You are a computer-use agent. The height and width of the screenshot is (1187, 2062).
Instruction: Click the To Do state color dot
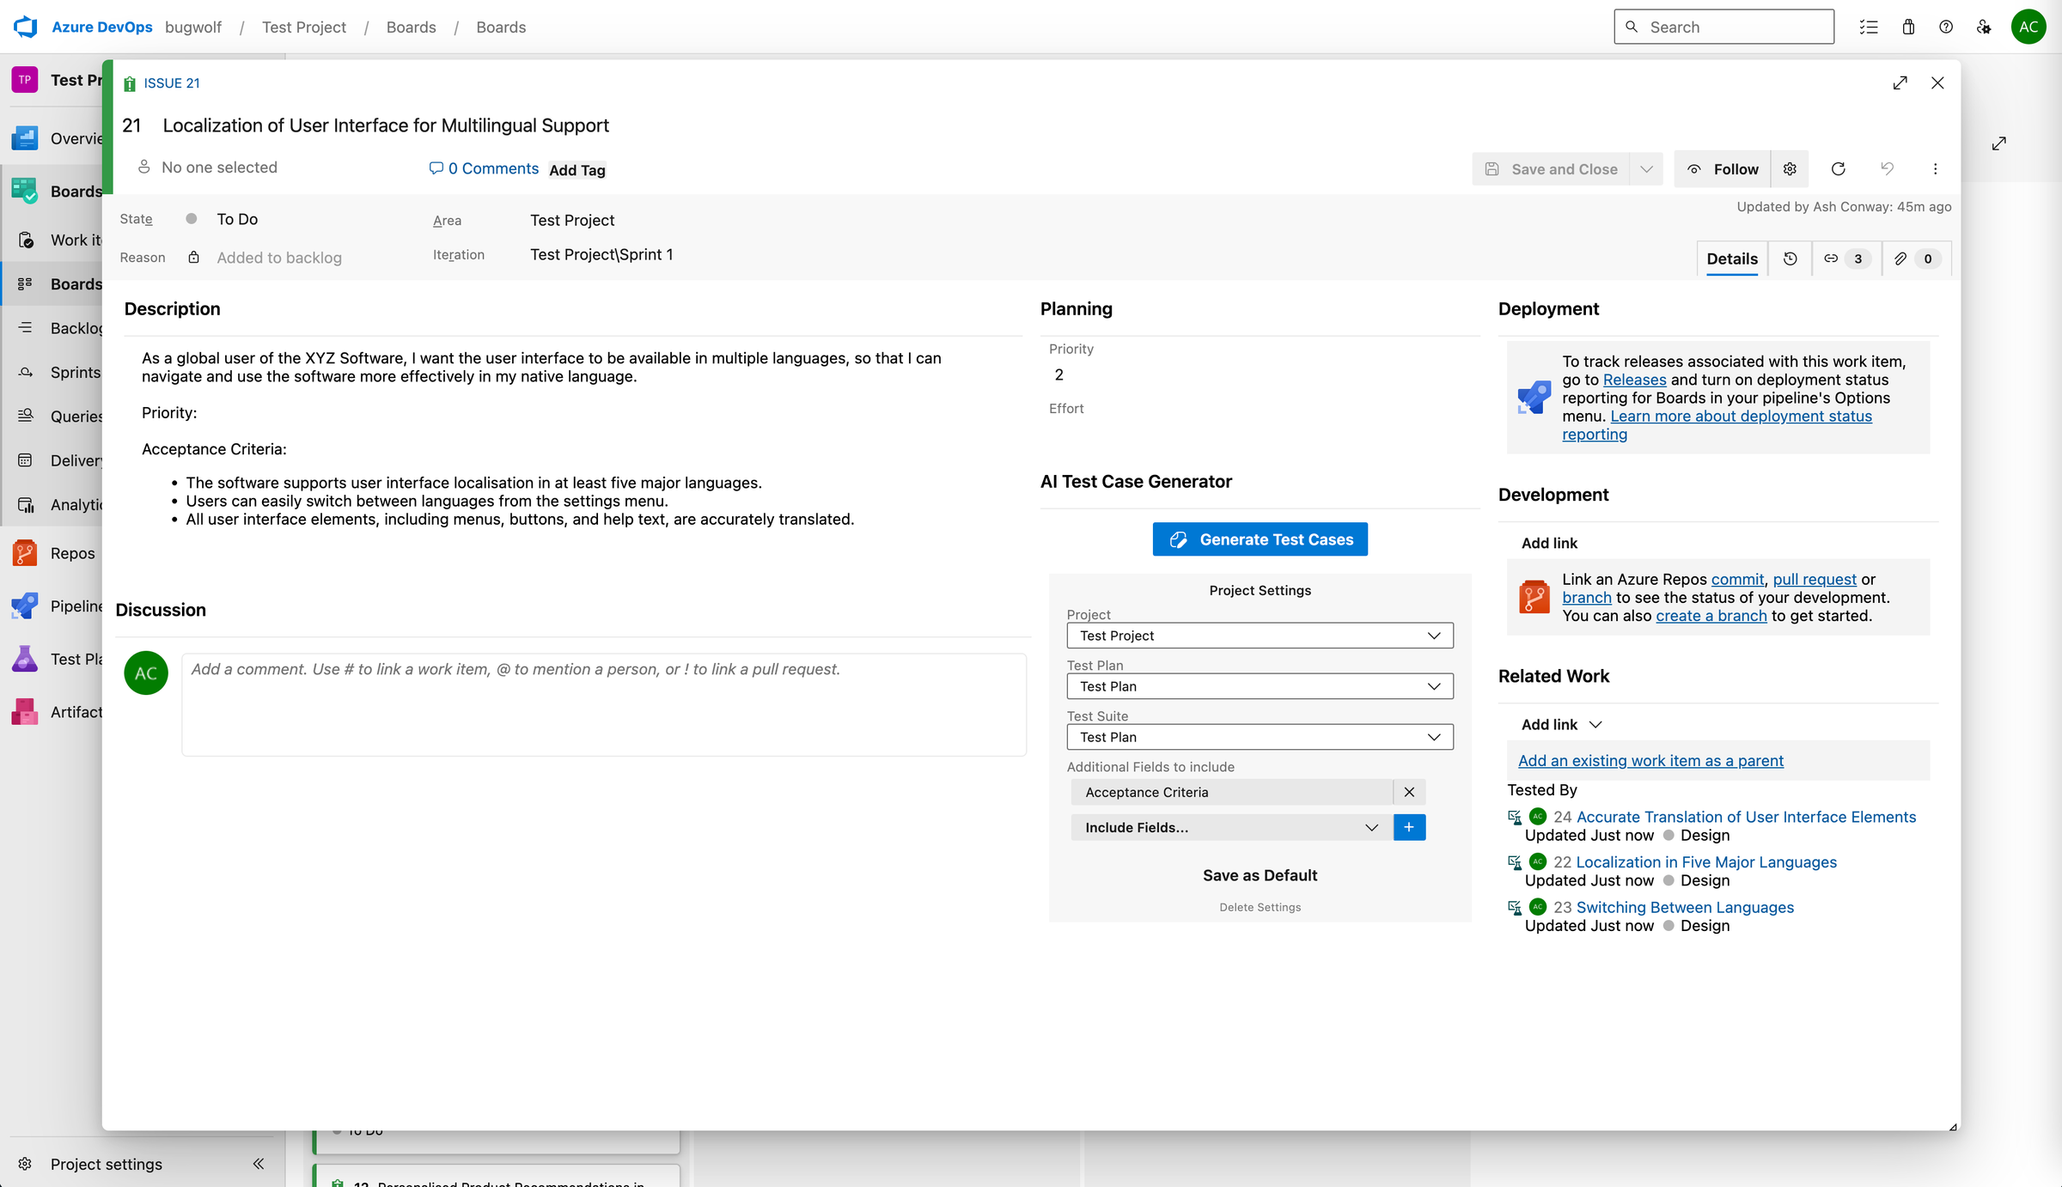pos(191,218)
